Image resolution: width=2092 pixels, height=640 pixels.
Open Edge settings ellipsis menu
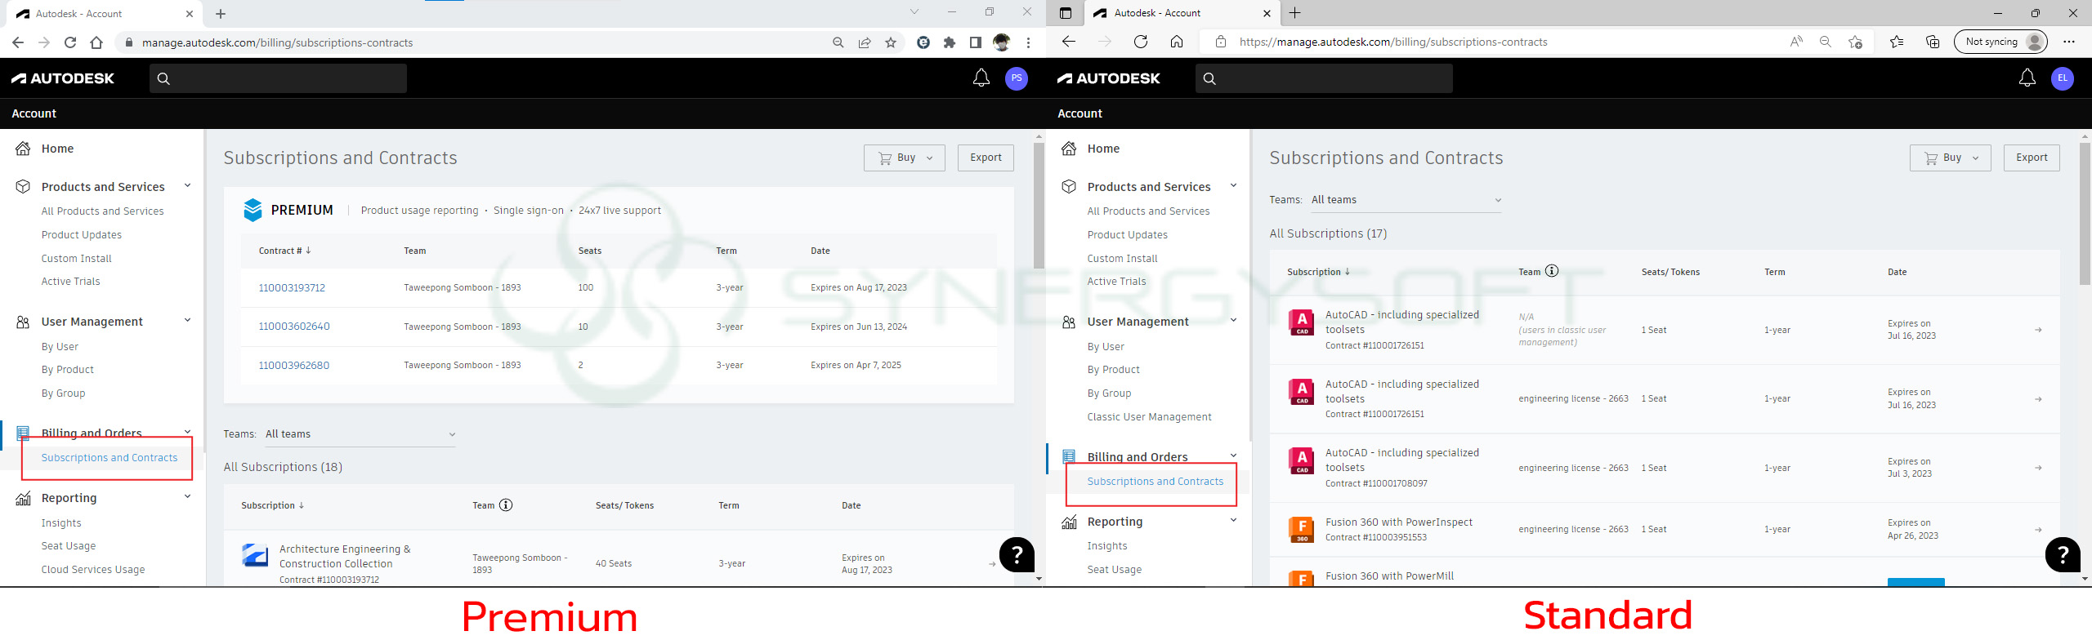click(x=2068, y=42)
